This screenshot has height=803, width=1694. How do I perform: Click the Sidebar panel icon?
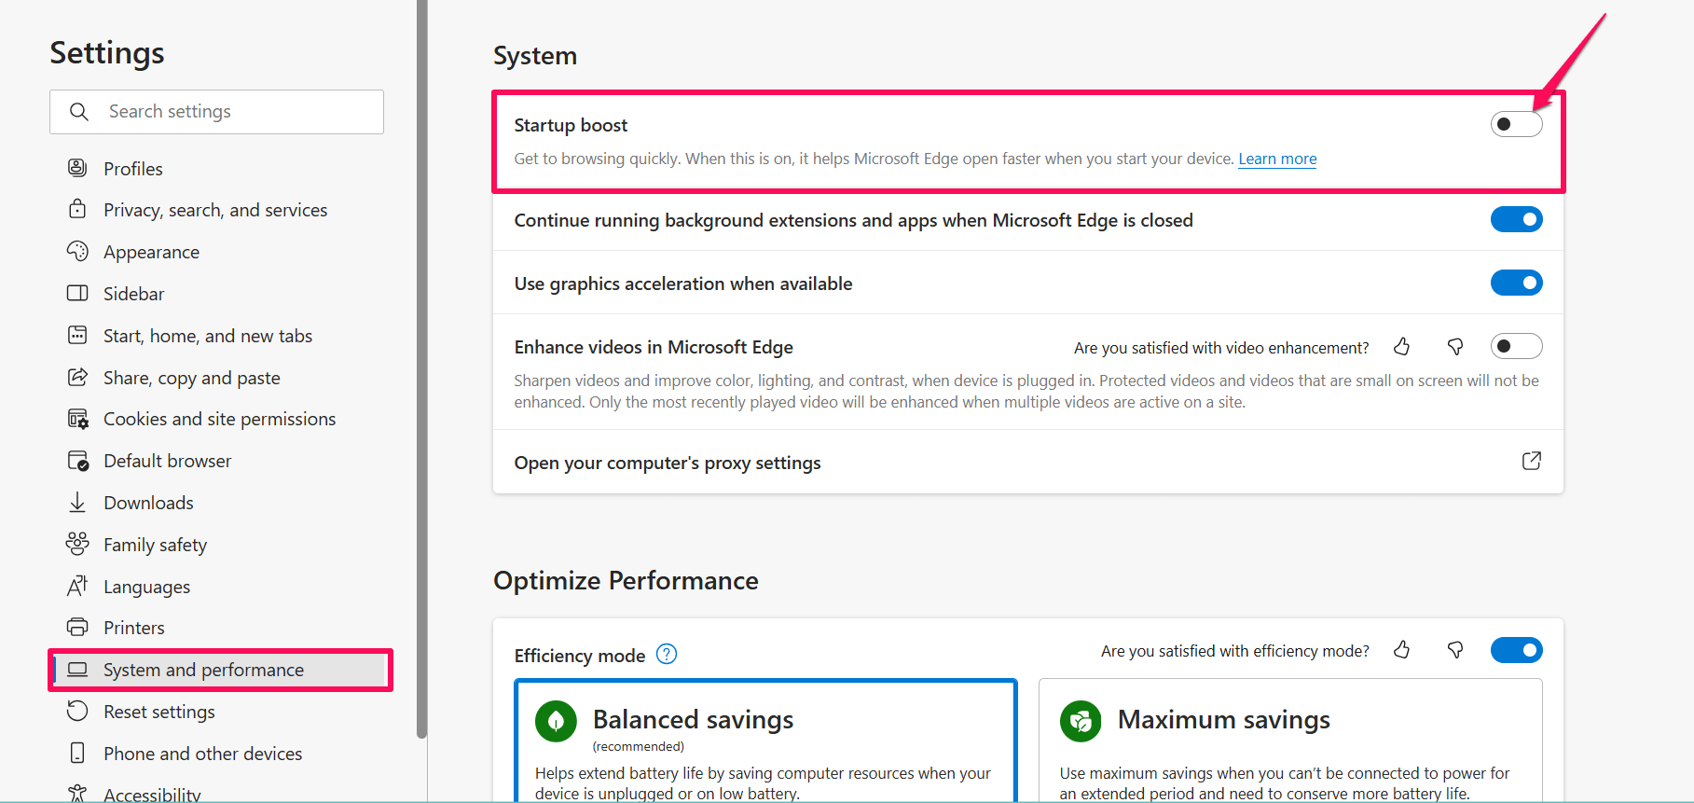tap(77, 293)
